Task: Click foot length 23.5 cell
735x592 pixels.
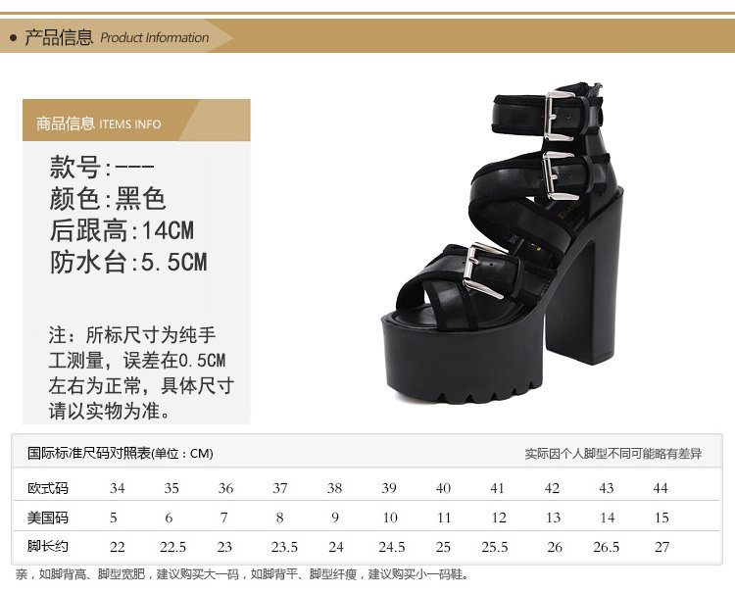Action: [x=284, y=547]
